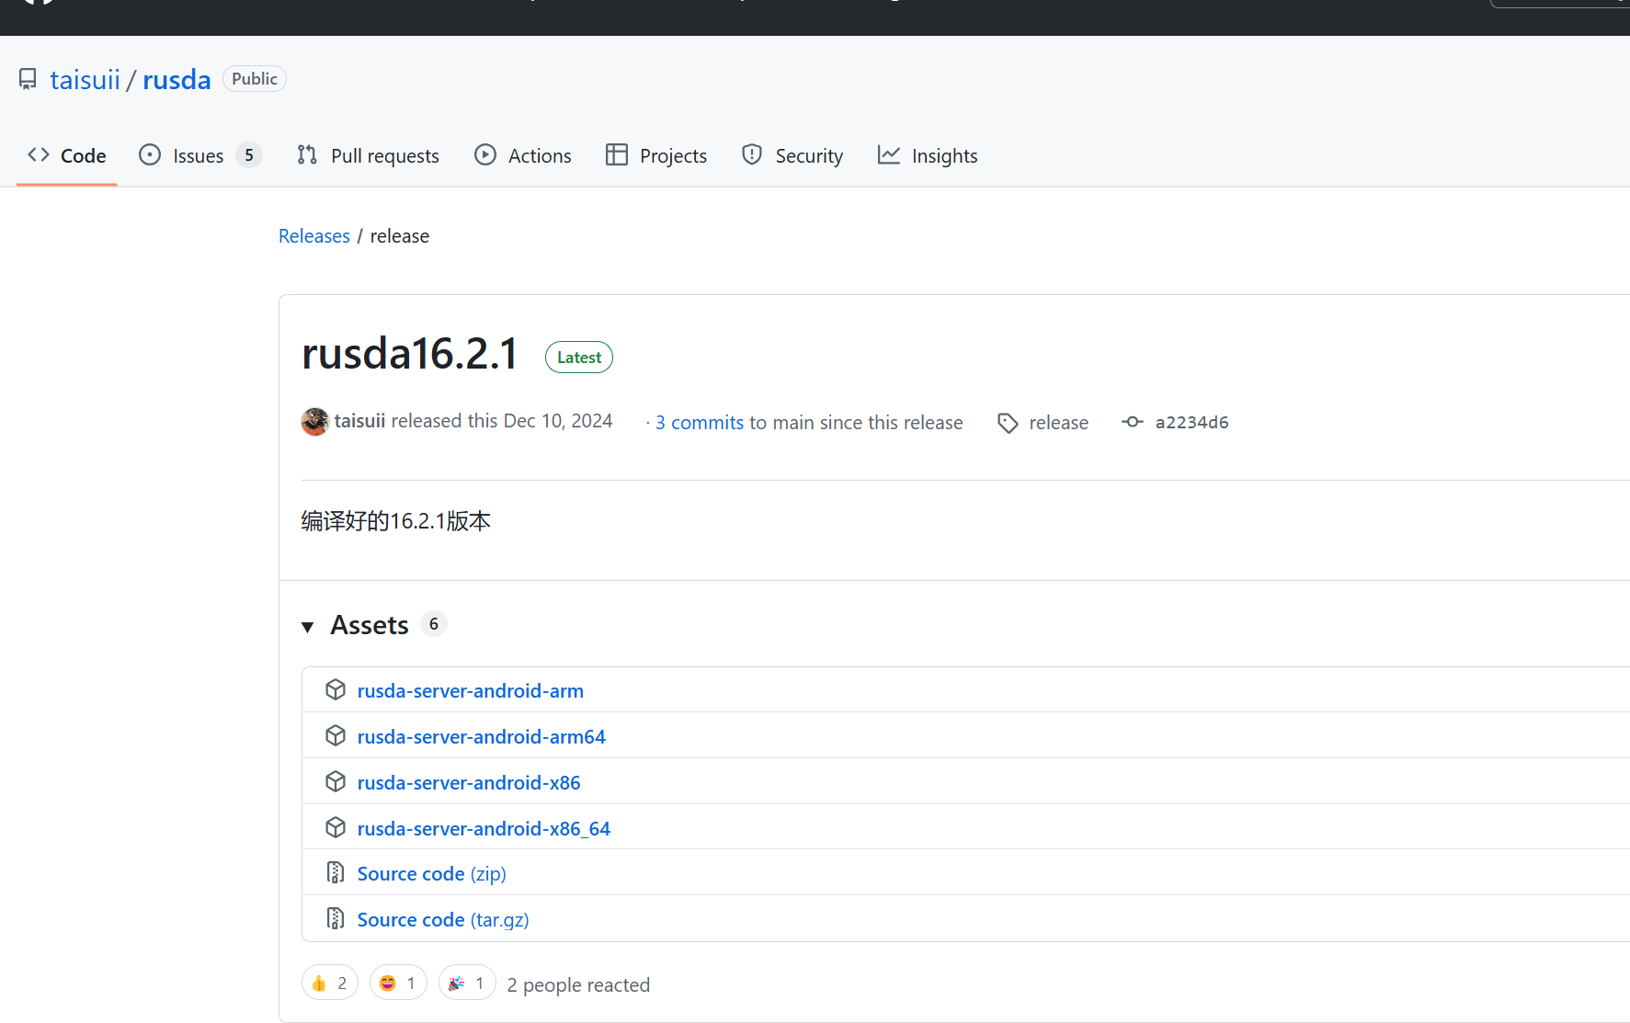
Task: Click the Security shield icon
Action: tap(752, 155)
